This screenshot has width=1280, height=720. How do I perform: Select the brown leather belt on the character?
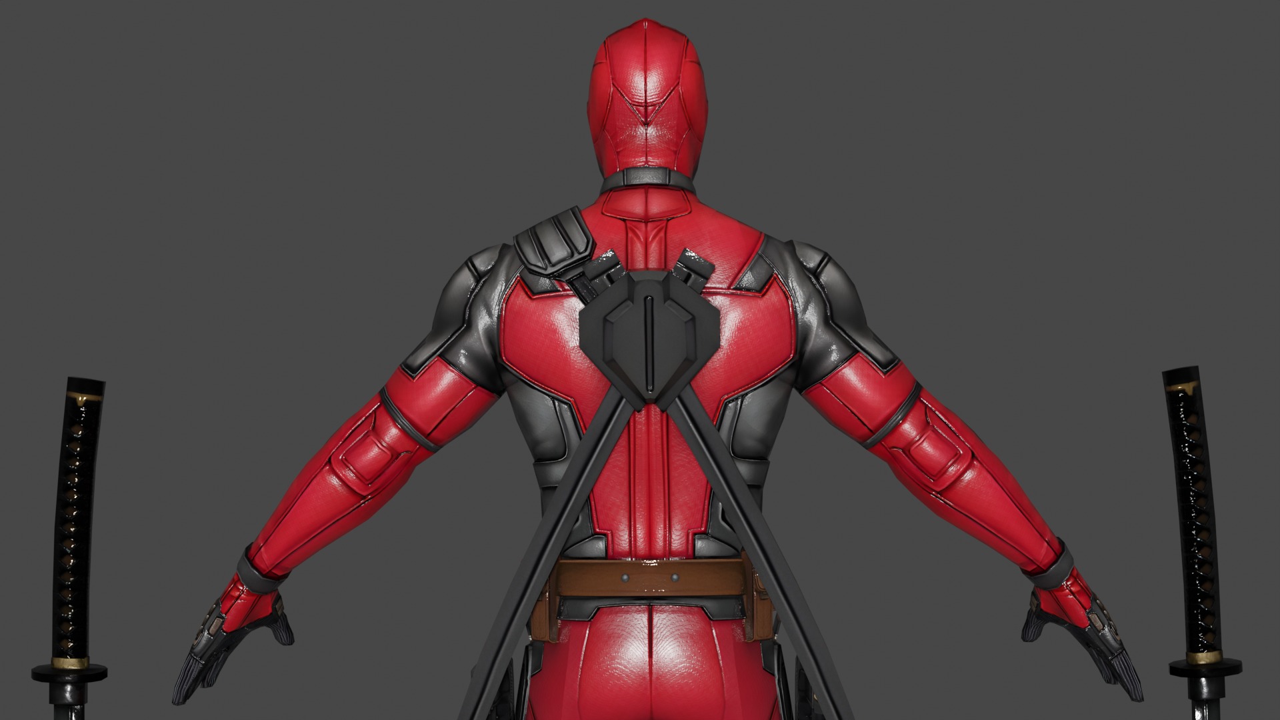pyautogui.click(x=651, y=579)
